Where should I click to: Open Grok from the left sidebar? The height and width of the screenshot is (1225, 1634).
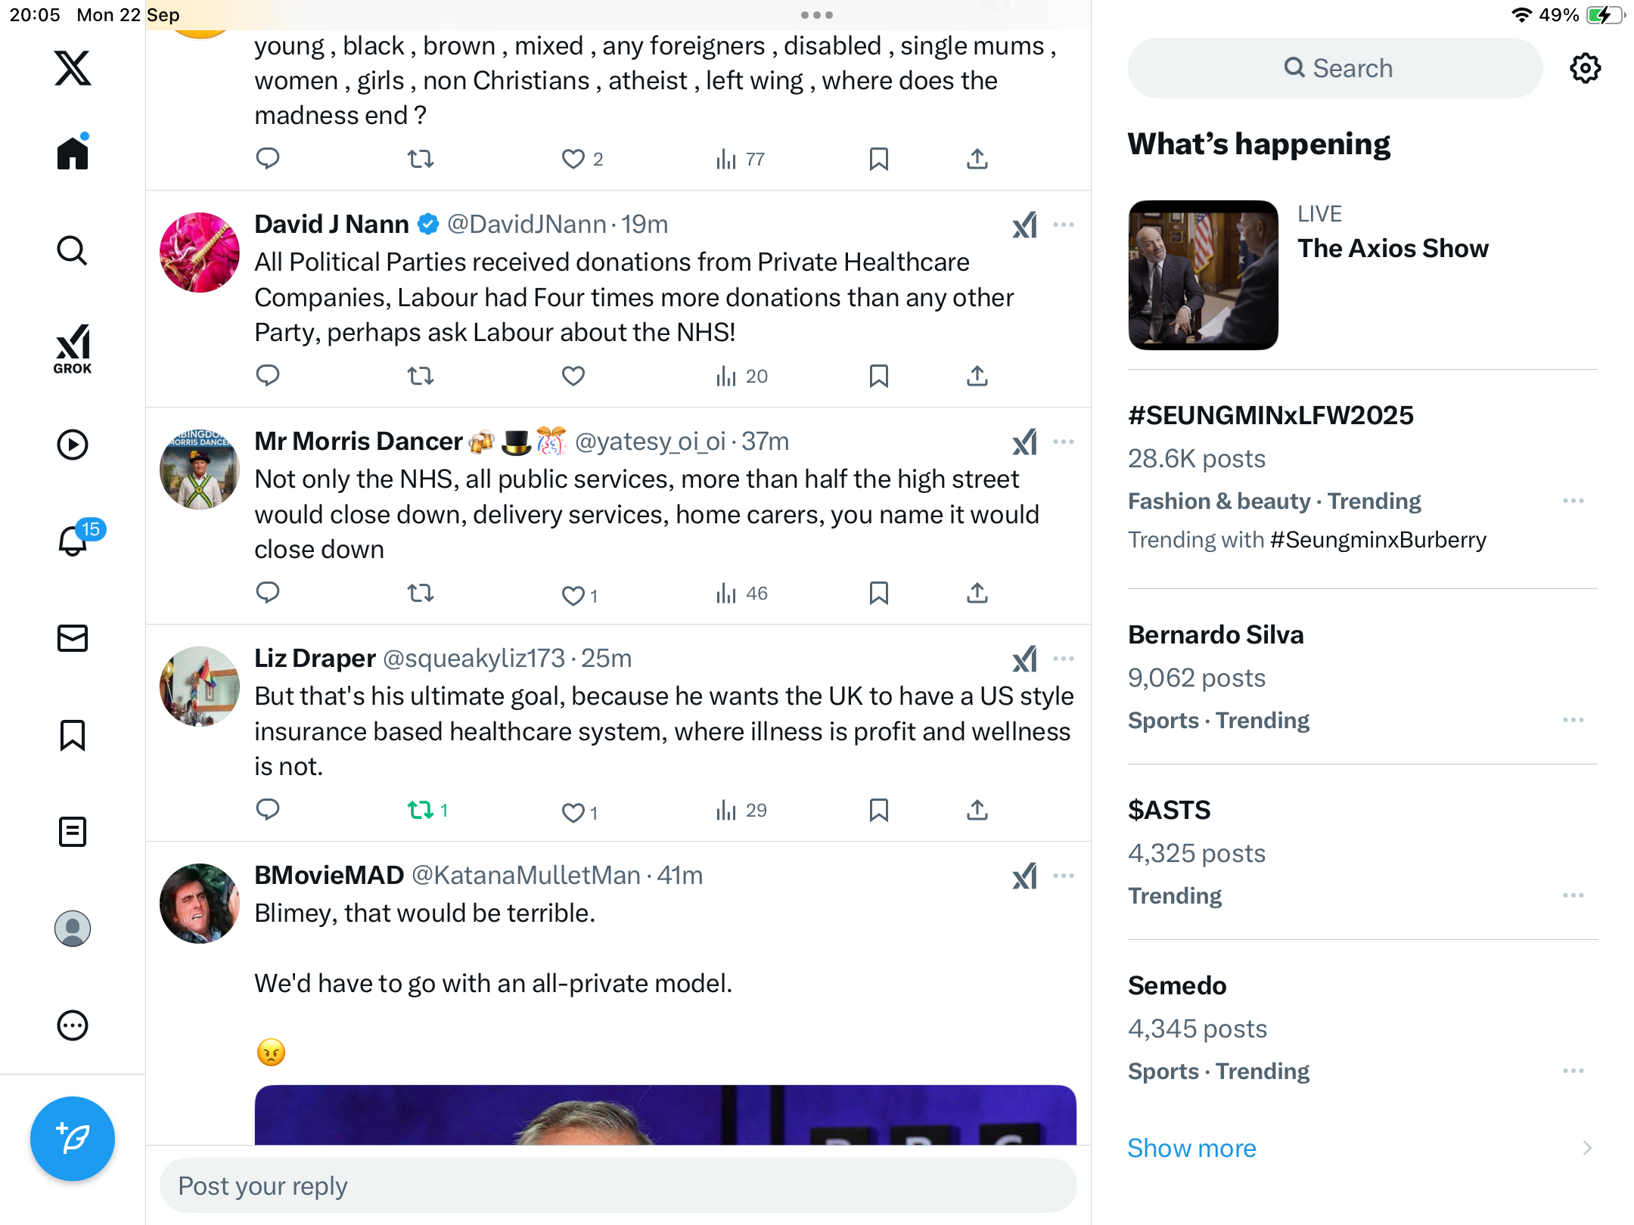[x=73, y=349]
